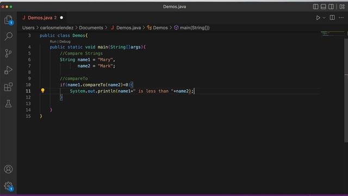Open the Search view icon

9,36
